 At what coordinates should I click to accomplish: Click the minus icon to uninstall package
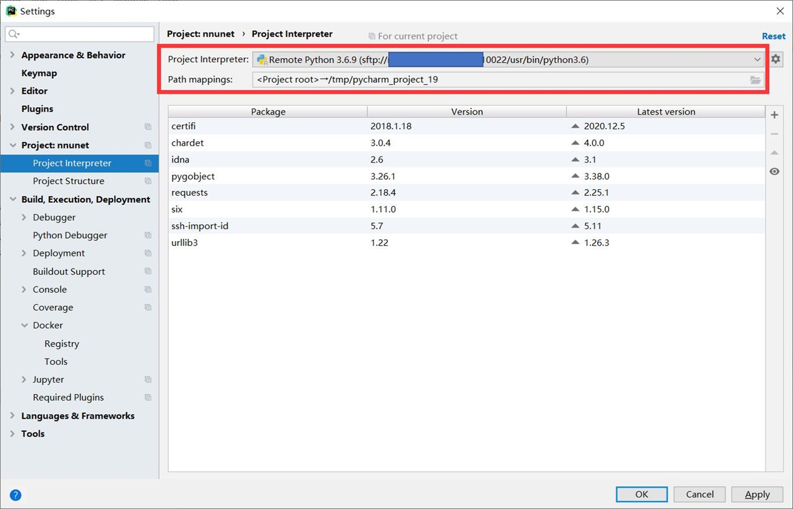coord(774,134)
